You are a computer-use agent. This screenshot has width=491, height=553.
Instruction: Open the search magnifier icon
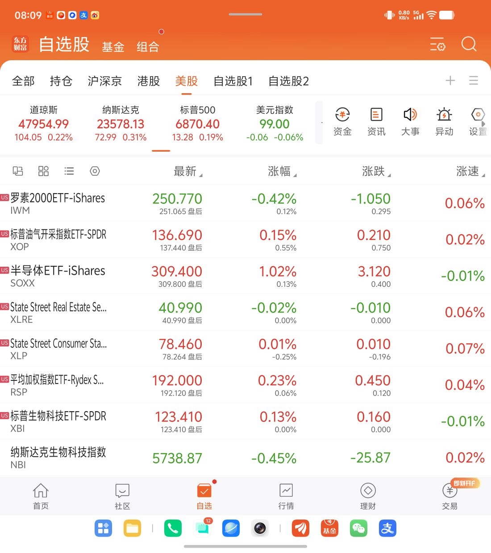point(469,44)
